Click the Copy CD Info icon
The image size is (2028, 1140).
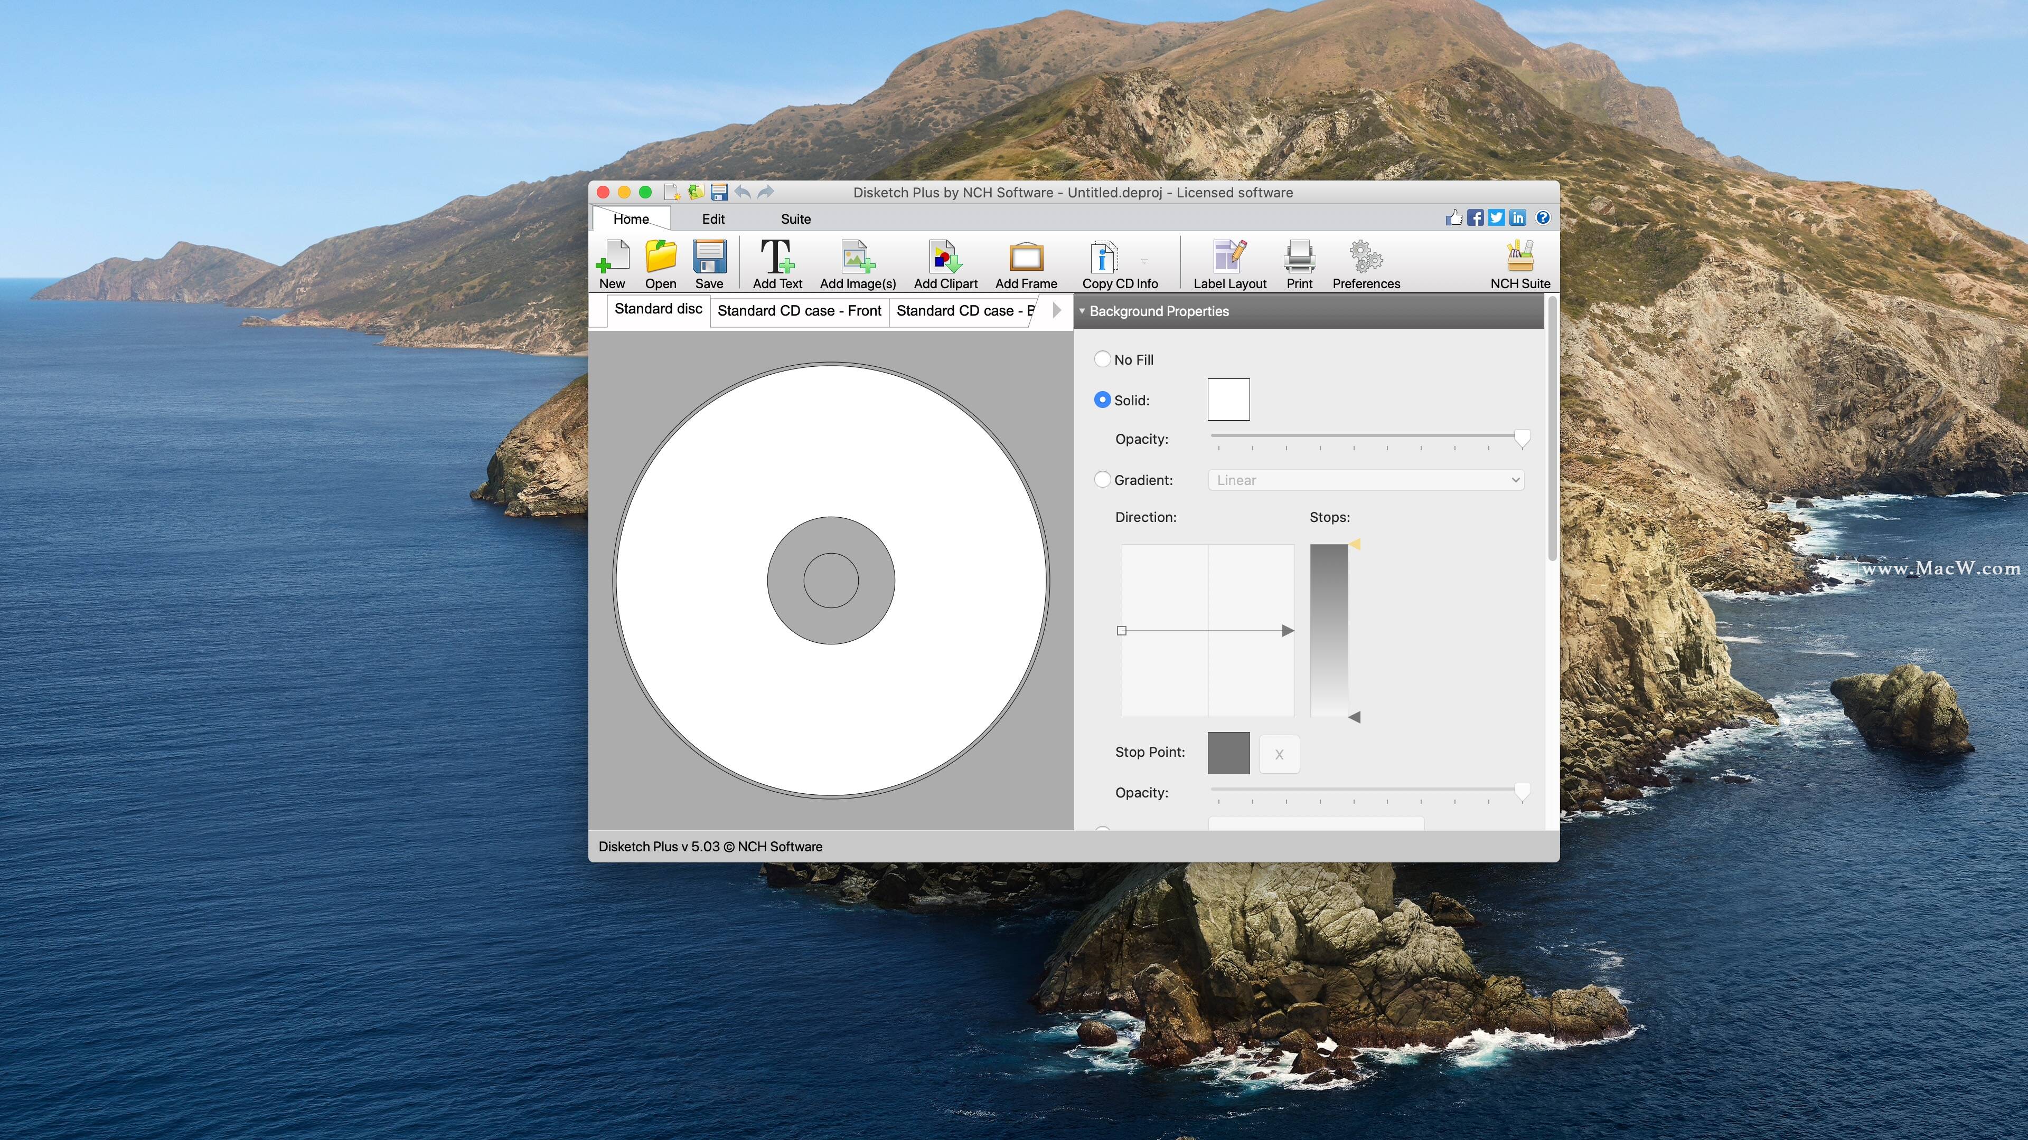[x=1104, y=258]
